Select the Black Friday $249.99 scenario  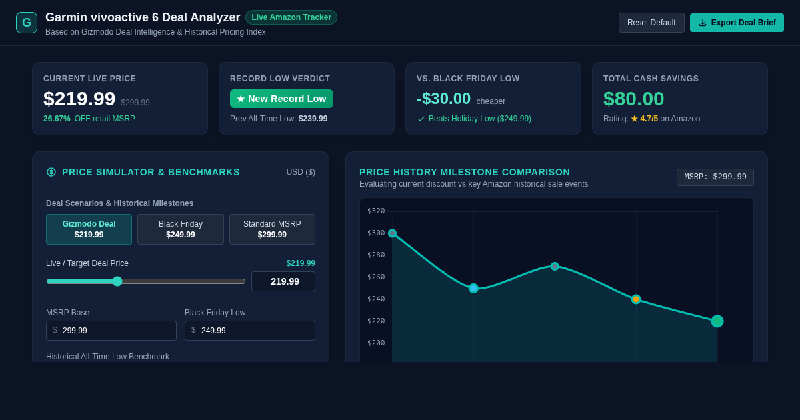click(x=181, y=229)
